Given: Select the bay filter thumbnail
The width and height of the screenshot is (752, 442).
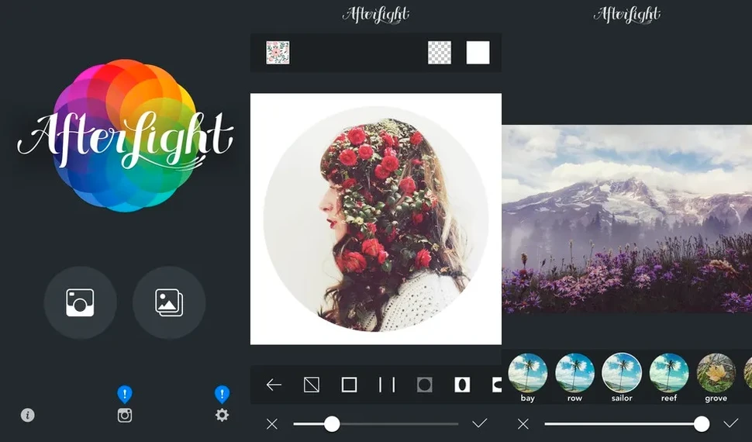Looking at the screenshot, I should click(527, 373).
